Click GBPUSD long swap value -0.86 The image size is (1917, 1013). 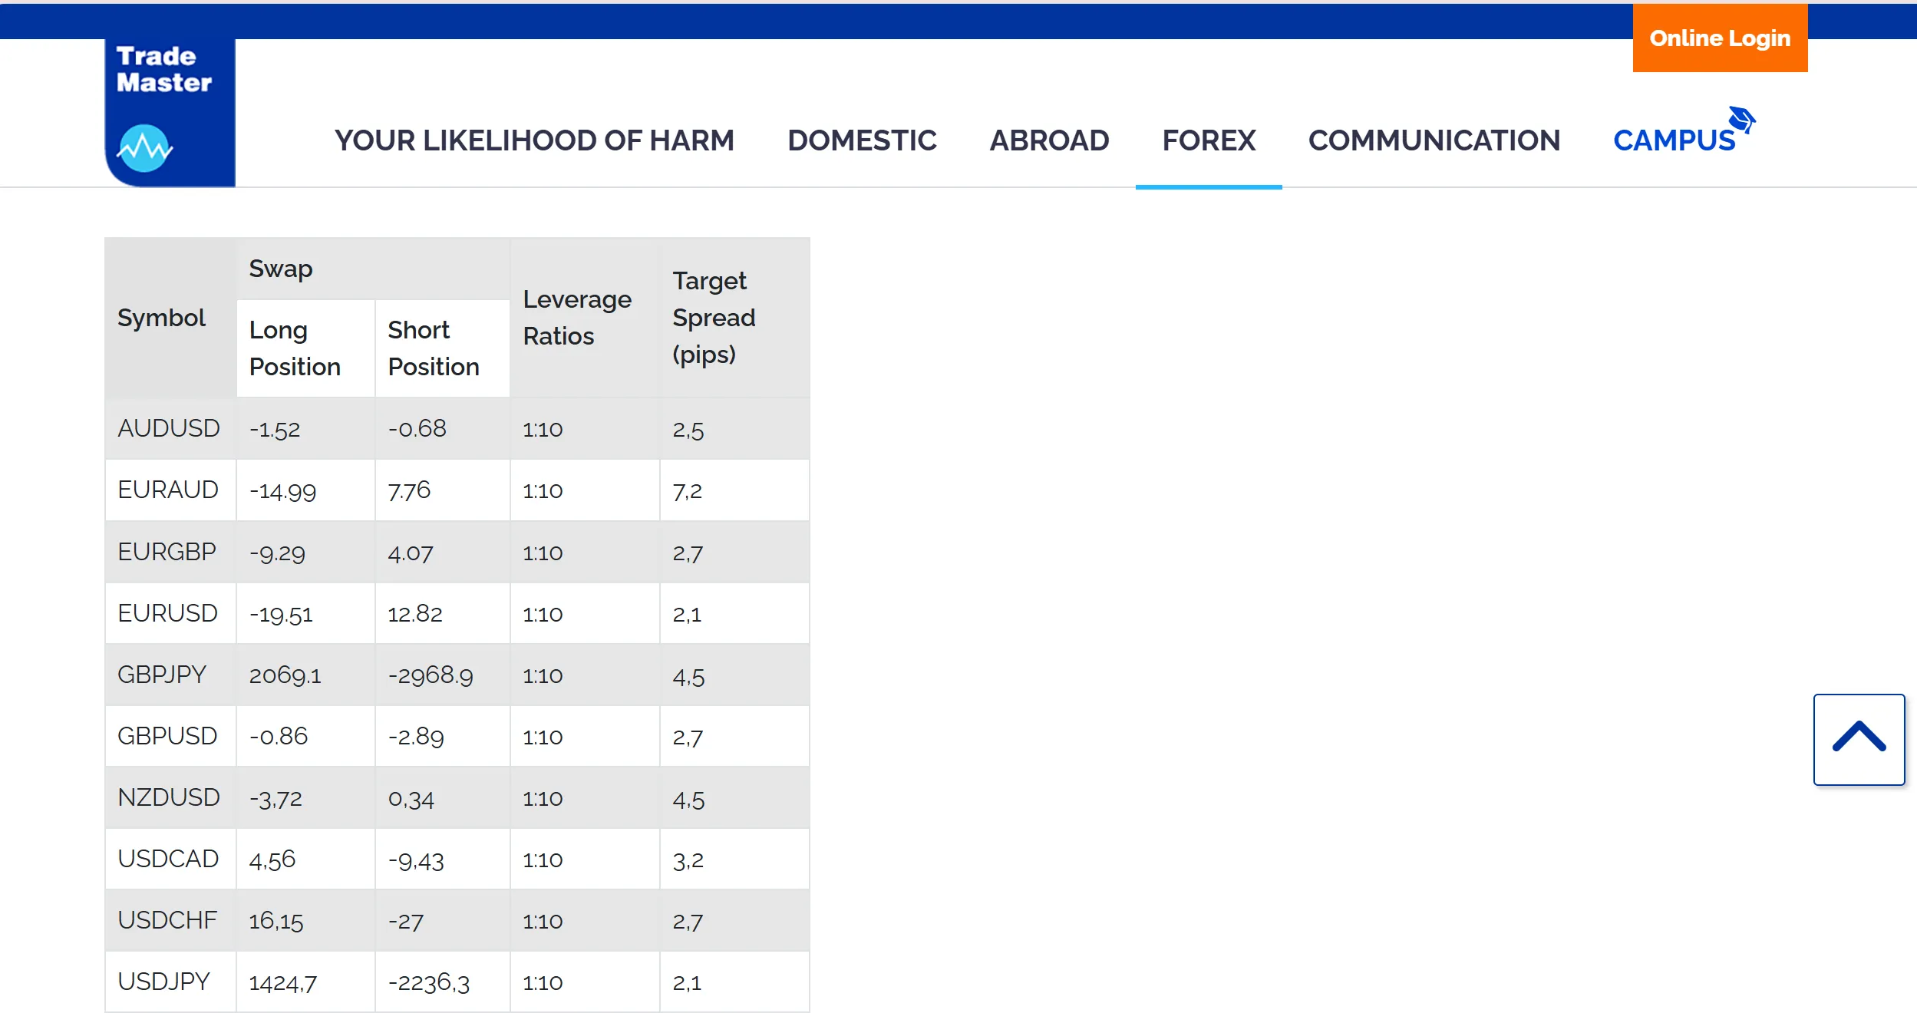[279, 737]
